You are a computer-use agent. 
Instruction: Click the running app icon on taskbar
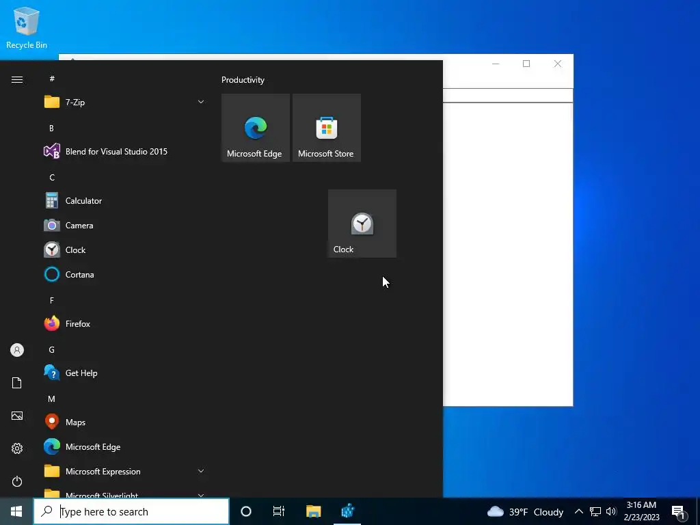(347, 511)
